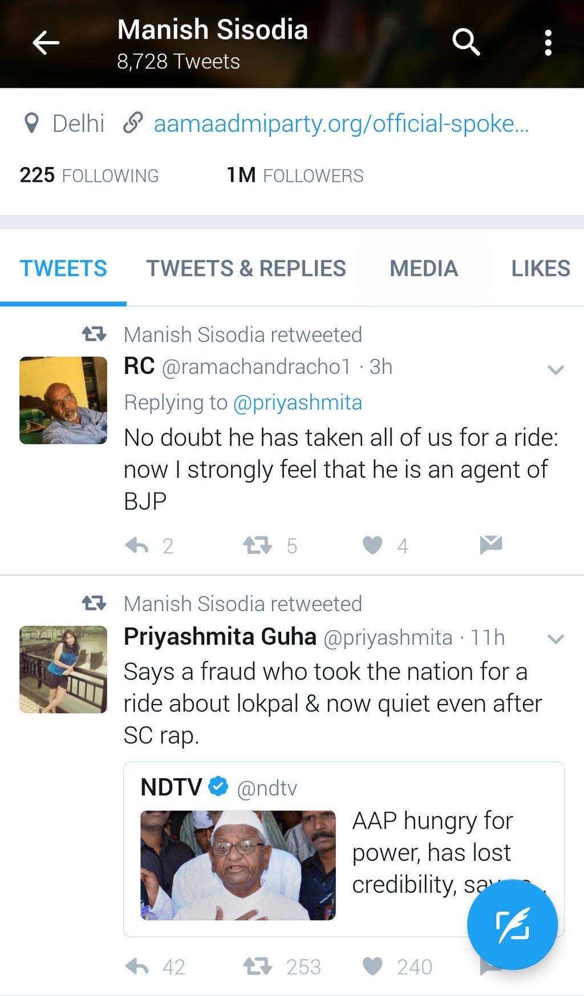Open the quoted NDTV news image

pos(238,865)
